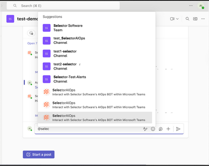The height and width of the screenshot is (166, 209).
Task: Click the plus icon for more actions
Action: (x=168, y=129)
